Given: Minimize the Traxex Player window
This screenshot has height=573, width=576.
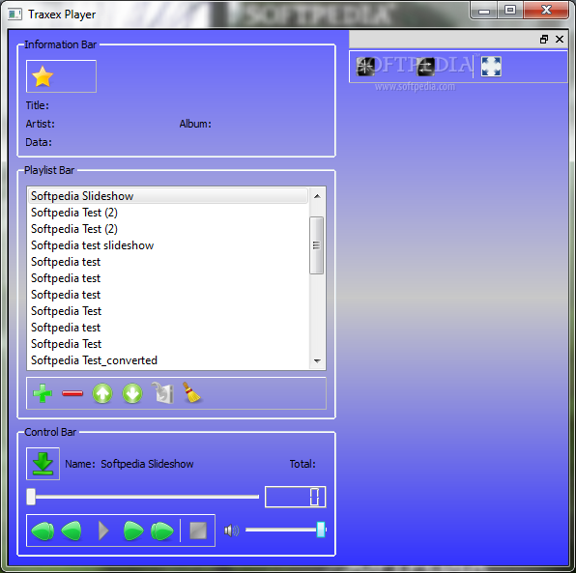Looking at the screenshot, I should click(x=484, y=11).
